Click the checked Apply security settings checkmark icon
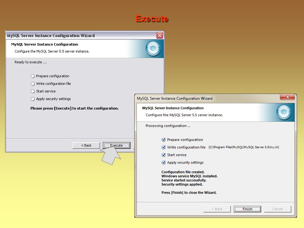This screenshot has height=228, width=304. click(x=163, y=162)
